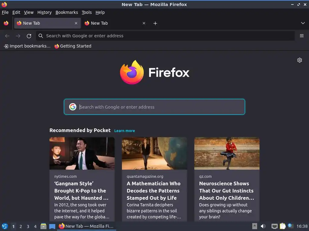Open the update notifier tray icon
The width and height of the screenshot is (309, 231).
click(x=291, y=226)
